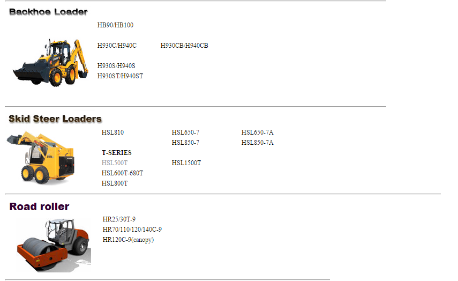Open the HSL850-7A model link

[x=257, y=143]
